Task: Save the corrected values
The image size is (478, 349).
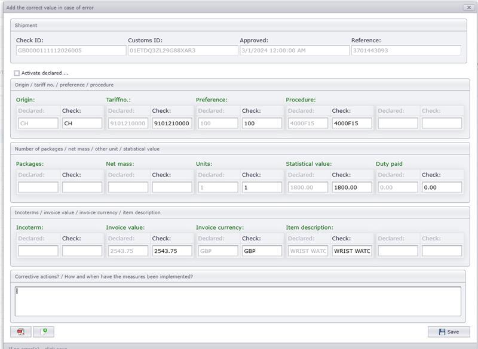Action: point(449,332)
